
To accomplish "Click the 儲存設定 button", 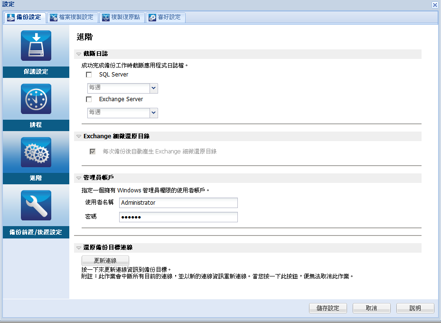I will [x=328, y=308].
